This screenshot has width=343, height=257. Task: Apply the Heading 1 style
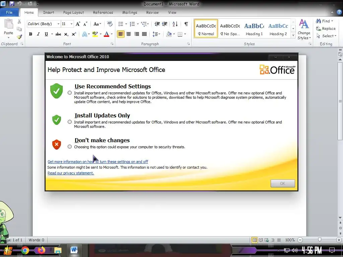click(x=254, y=29)
